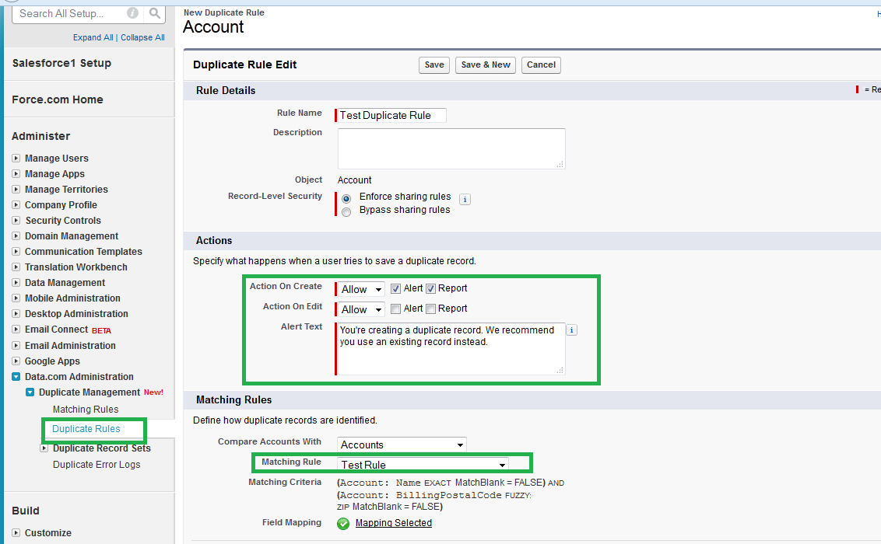Open Compare Accounts With dropdown
The height and width of the screenshot is (544, 881).
click(402, 445)
